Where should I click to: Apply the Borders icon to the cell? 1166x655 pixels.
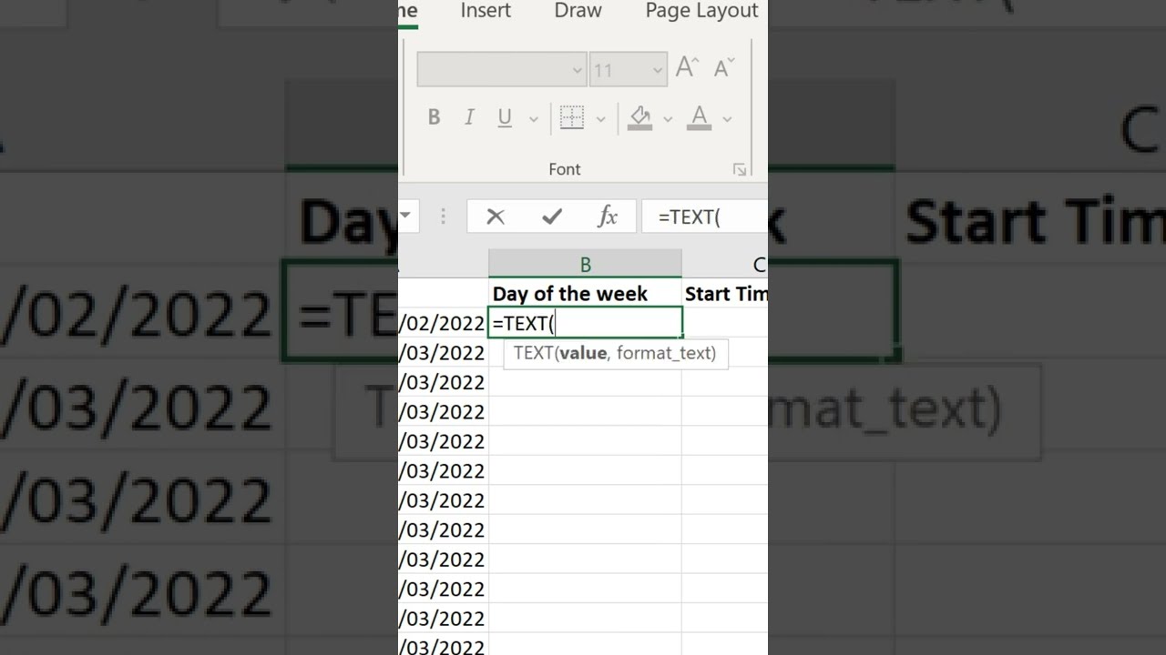[572, 117]
